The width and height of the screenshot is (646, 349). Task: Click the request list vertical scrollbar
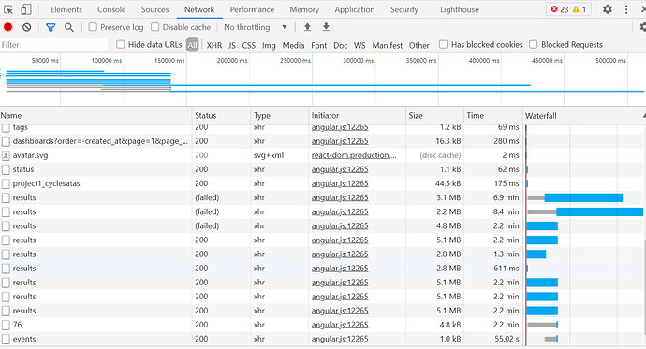click(x=644, y=288)
